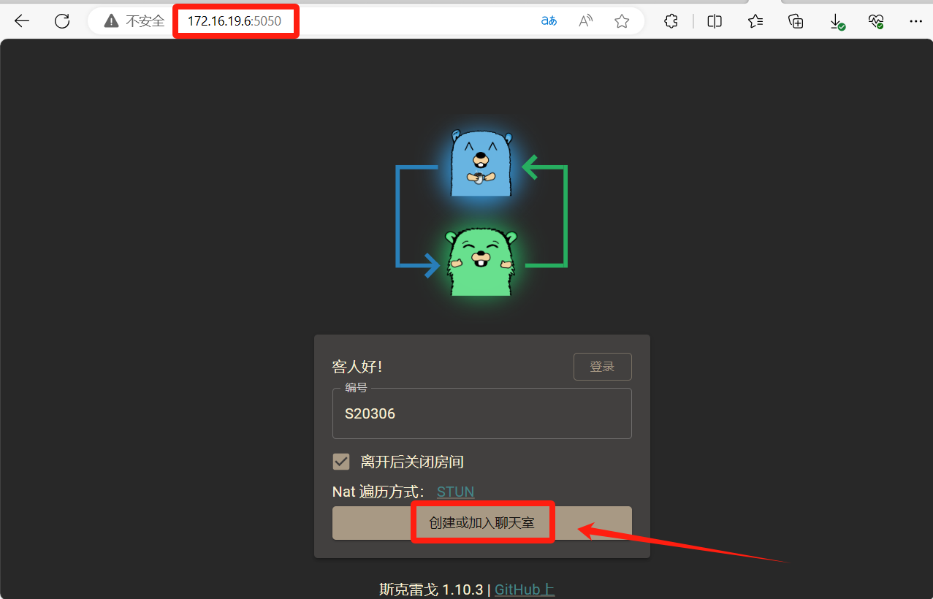Image resolution: width=933 pixels, height=599 pixels.
Task: Open the Extensions puzzle icon
Action: click(x=671, y=21)
